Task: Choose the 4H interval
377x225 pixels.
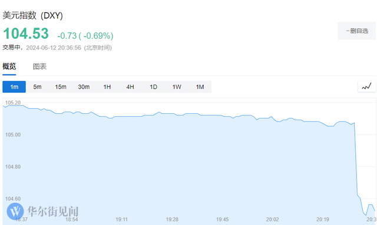Action: (130, 87)
